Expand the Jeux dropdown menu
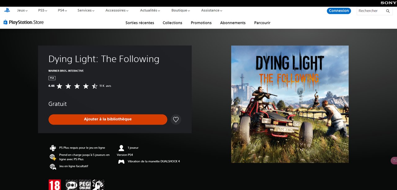The width and height of the screenshot is (397, 190). click(22, 10)
